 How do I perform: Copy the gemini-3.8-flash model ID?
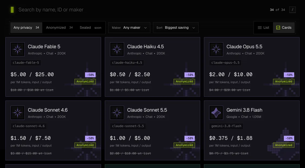[226, 126]
